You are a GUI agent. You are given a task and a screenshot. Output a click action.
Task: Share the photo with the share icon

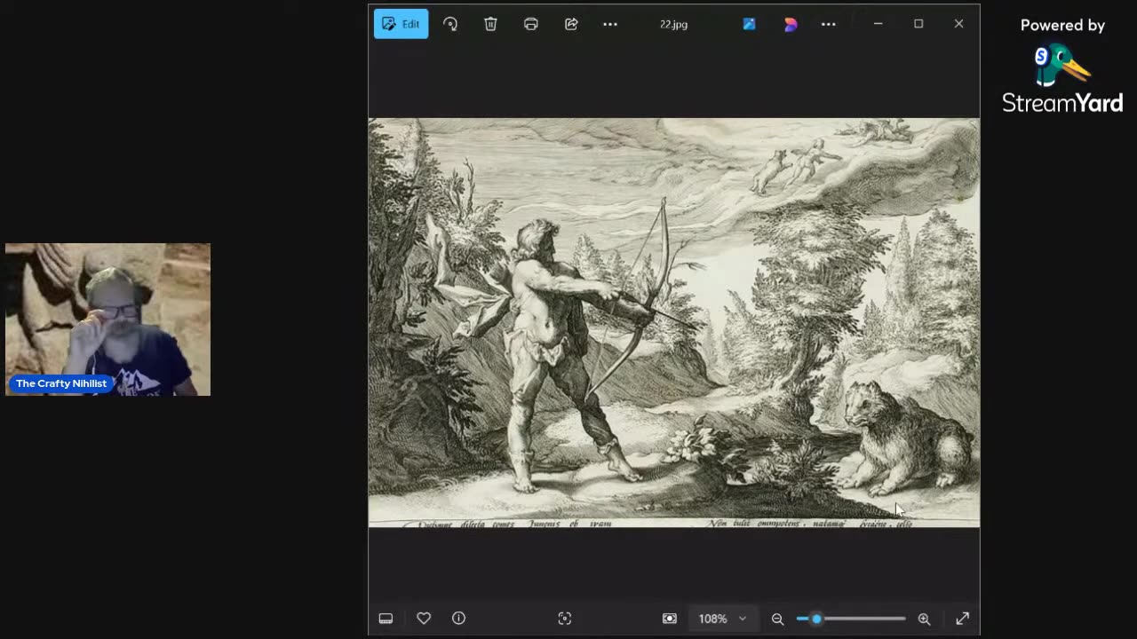[x=571, y=24]
